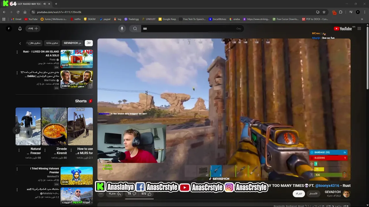Click the Join membership button
369x207 pixels.
tap(313, 193)
